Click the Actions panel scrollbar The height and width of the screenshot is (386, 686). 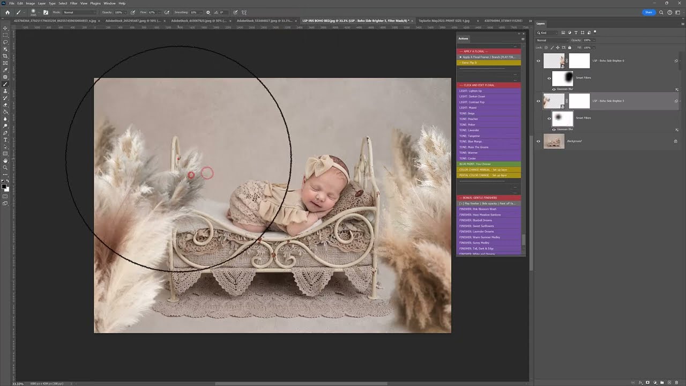[x=524, y=241]
